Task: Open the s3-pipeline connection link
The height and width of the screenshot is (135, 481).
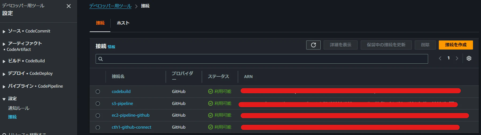Action: 122,103
